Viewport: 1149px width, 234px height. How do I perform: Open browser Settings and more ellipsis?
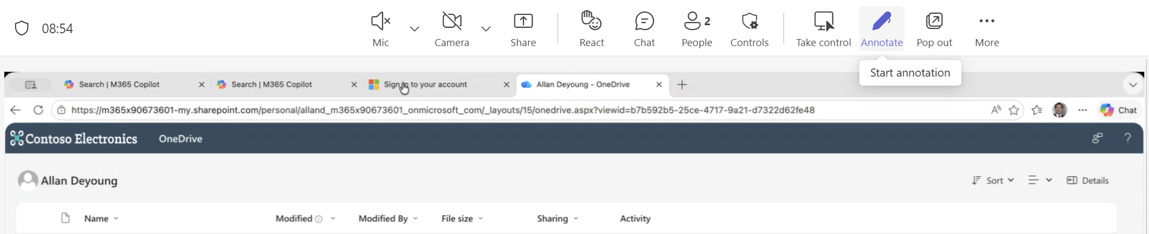[x=1082, y=110]
